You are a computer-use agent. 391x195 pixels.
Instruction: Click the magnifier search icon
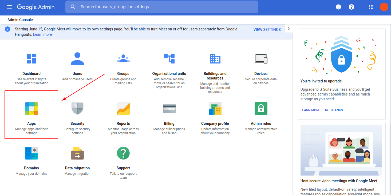[x=73, y=7]
